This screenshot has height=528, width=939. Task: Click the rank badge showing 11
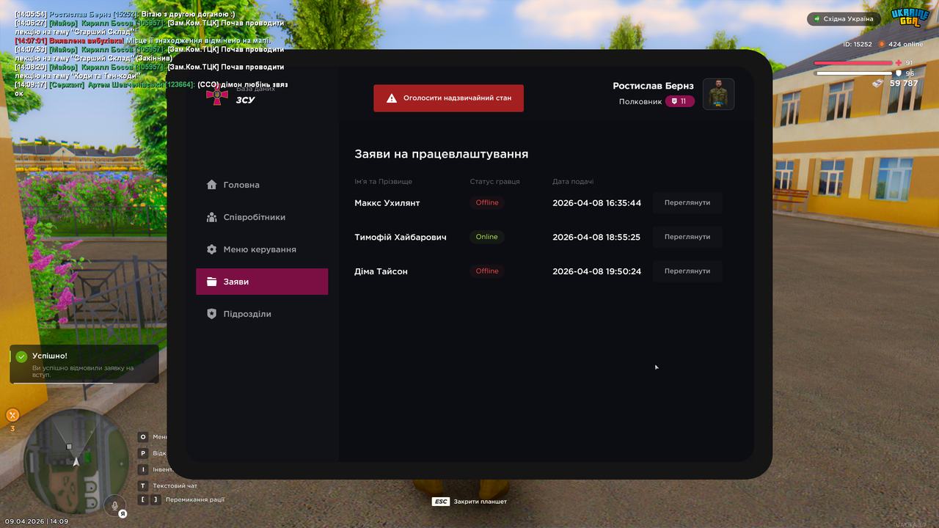(680, 101)
